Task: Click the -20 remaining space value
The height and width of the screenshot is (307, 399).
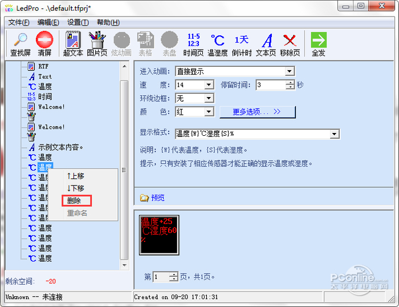Action: pyautogui.click(x=50, y=281)
